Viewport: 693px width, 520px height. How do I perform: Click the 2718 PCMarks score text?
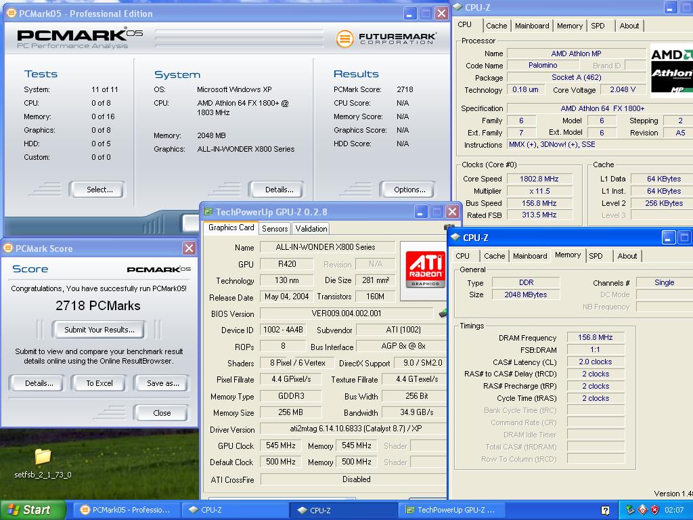98,305
